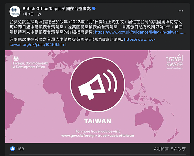The image size is (194, 156).
Task: Click the public globe privacy icon
Action: click(x=39, y=14)
